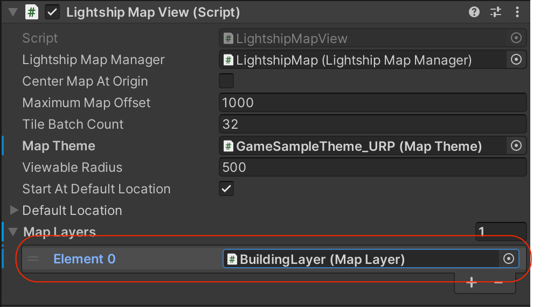Screen dimensions: 554x307
Task: Open object picker for Script field
Action: 516,38
